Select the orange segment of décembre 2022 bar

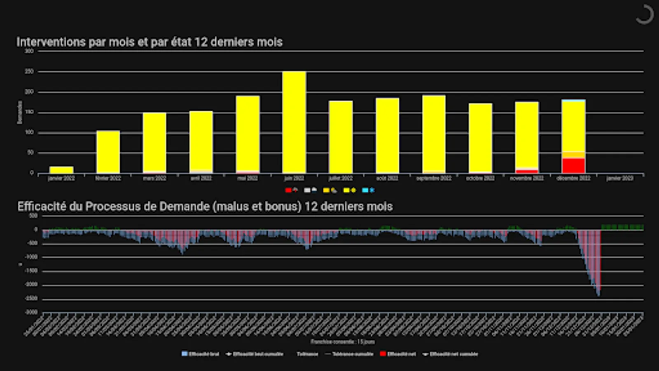573,155
